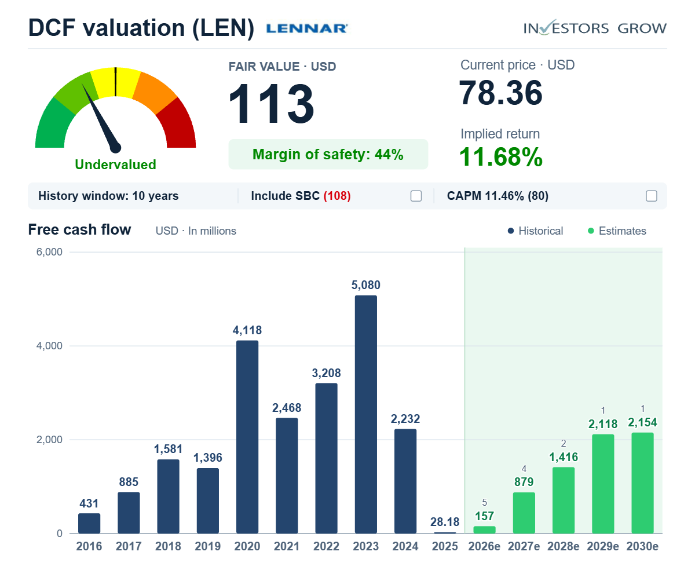Click the 2,000 y-axis label
The image size is (695, 577).
[50, 440]
